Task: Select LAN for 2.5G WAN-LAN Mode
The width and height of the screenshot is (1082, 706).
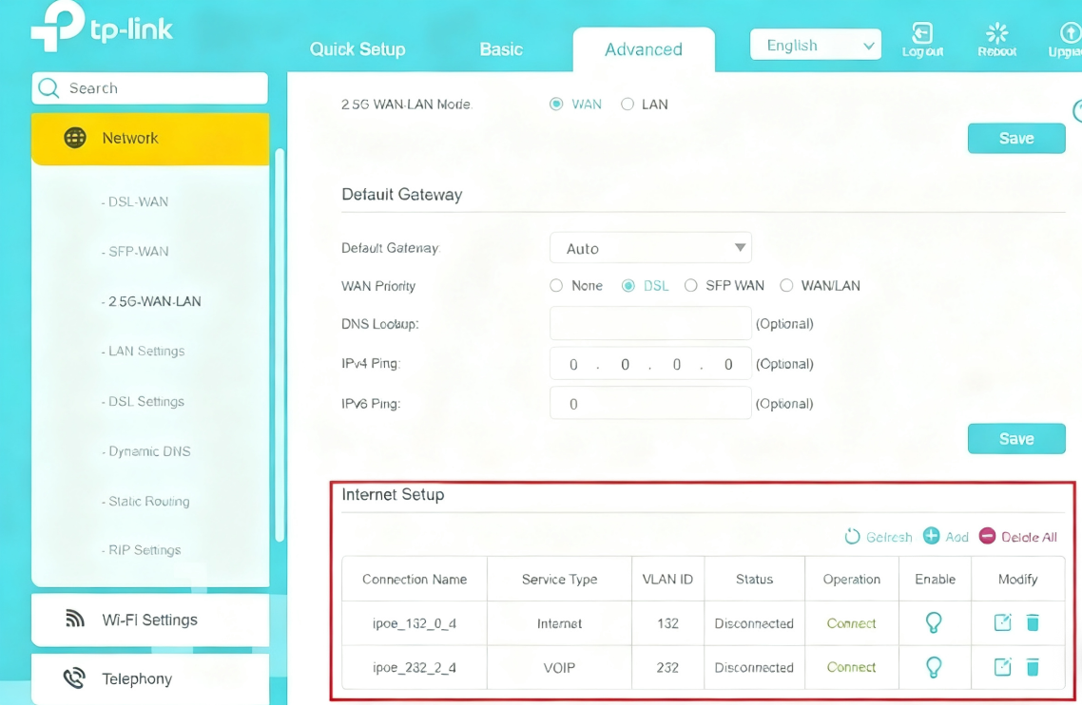Action: [x=628, y=105]
